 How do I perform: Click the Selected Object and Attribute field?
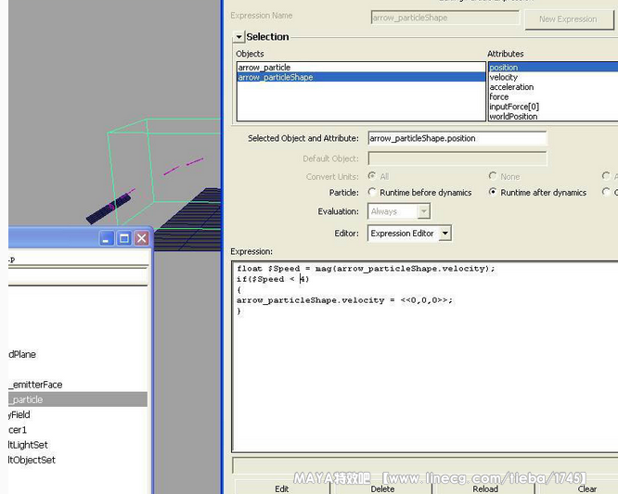click(457, 138)
